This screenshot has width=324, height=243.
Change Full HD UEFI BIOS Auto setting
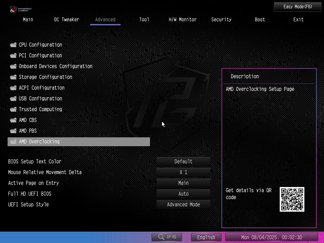click(x=183, y=194)
